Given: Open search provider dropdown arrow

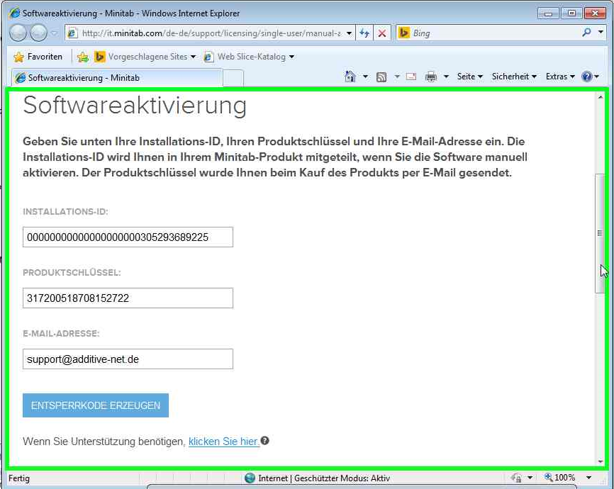Looking at the screenshot, I should (x=601, y=33).
